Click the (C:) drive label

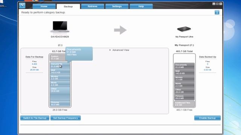coord(60,45)
